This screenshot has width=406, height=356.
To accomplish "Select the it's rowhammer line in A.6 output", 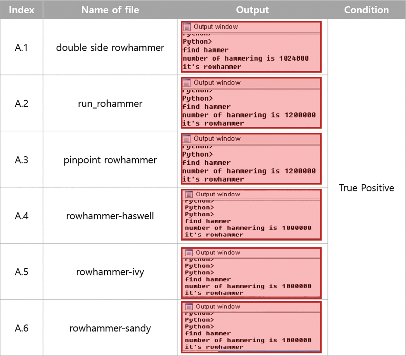I will [x=214, y=347].
